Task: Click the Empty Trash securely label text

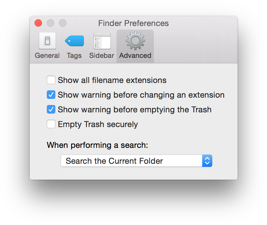Action: pyautogui.click(x=98, y=124)
